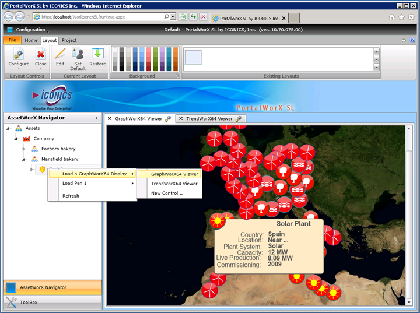Image resolution: width=420 pixels, height=313 pixels.
Task: Click the solar plant sun icon near Spain
Action: click(217, 221)
